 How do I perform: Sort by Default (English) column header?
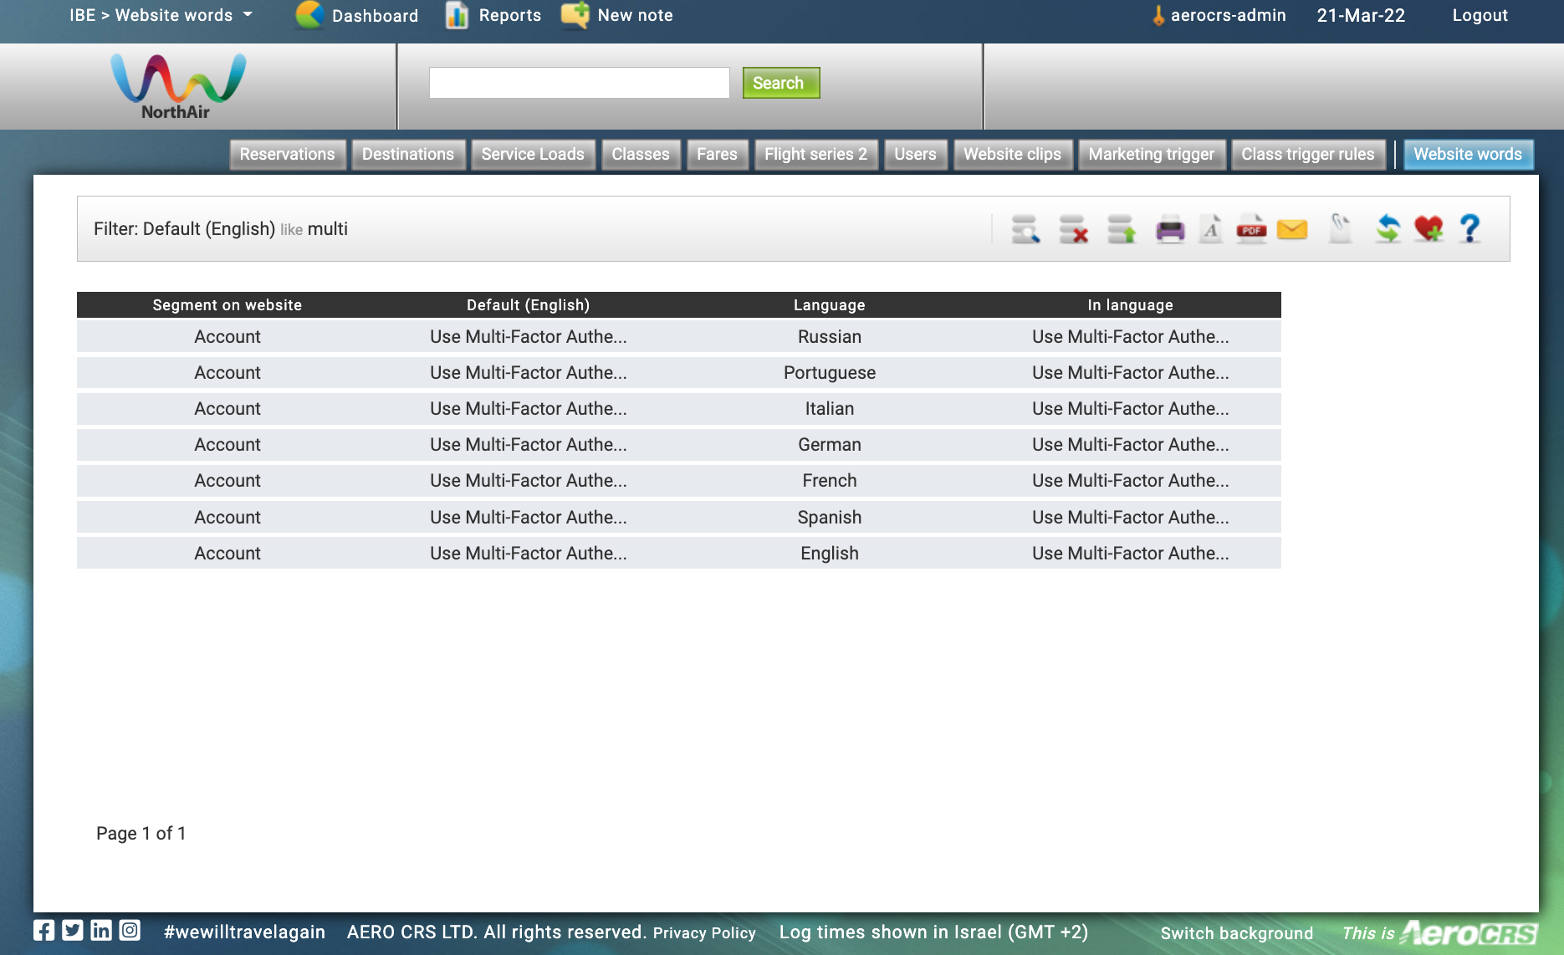[529, 305]
